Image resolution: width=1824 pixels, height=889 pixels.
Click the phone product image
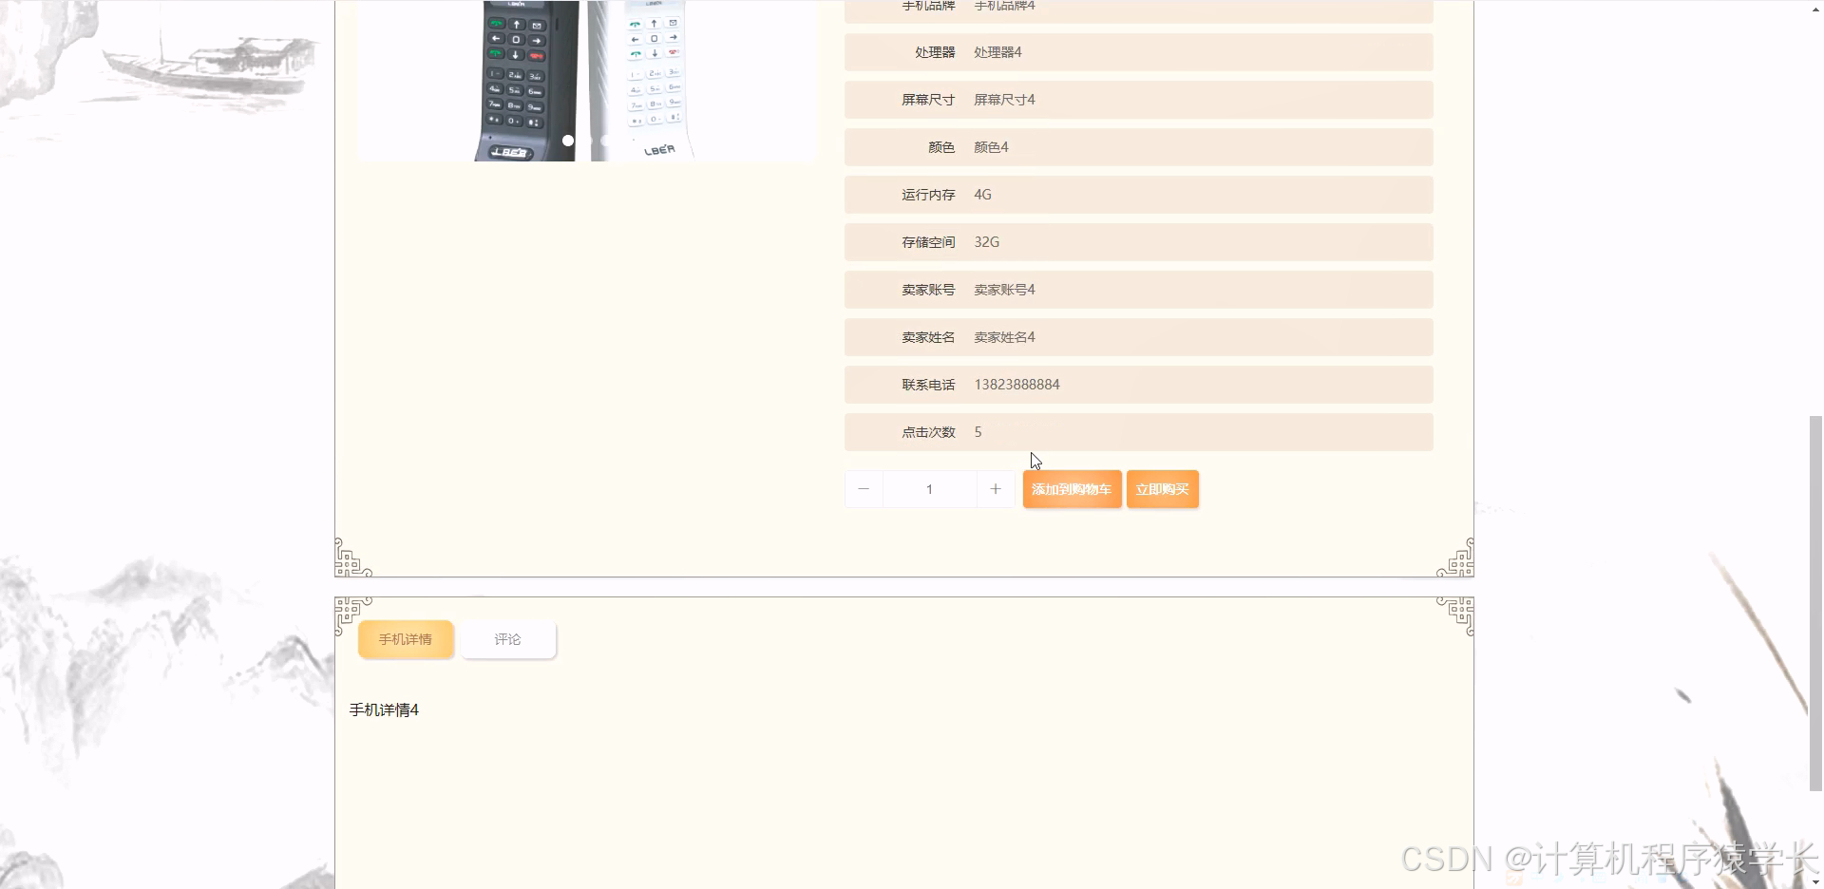(x=586, y=81)
